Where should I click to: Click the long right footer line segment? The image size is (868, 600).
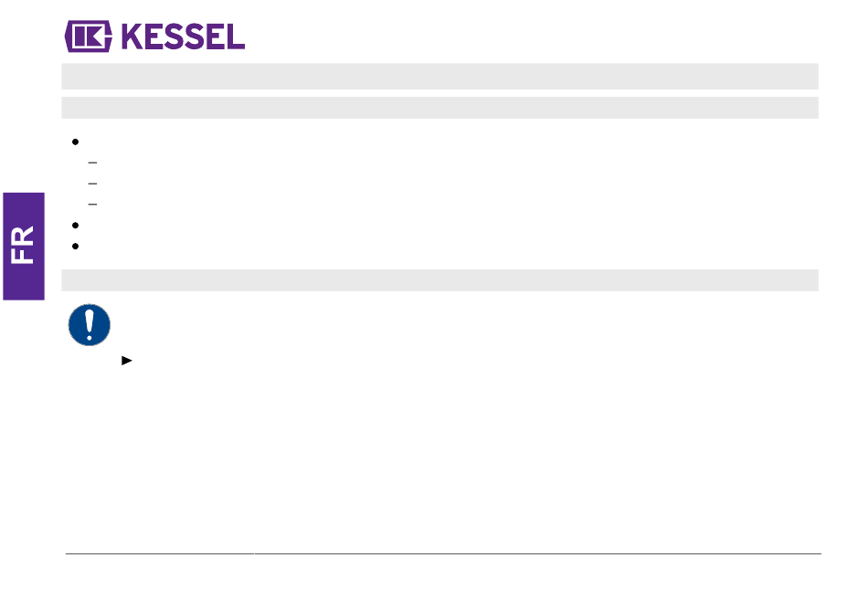click(x=538, y=553)
